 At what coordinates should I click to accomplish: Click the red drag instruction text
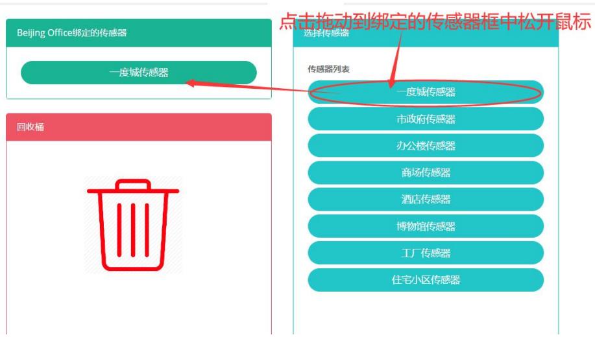click(435, 21)
